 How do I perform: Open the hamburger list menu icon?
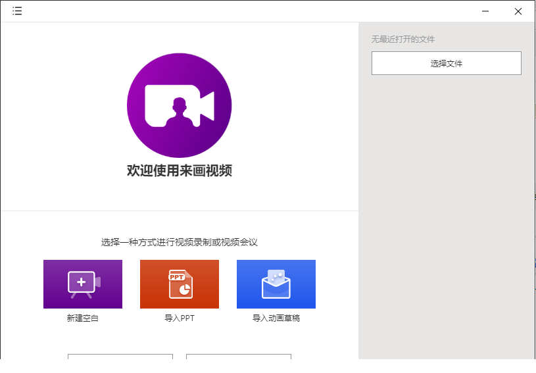[17, 11]
